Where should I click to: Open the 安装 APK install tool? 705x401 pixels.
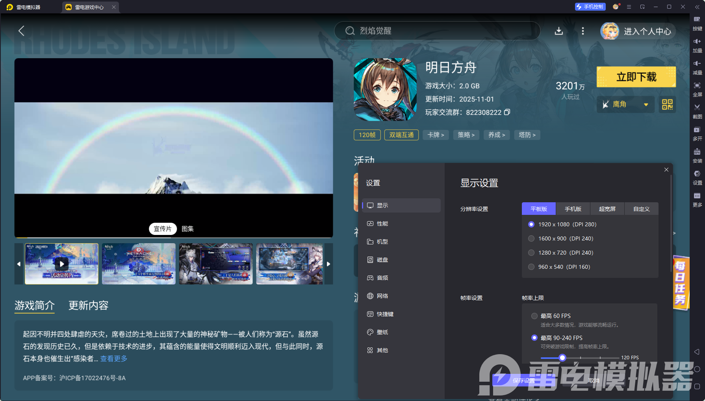click(x=697, y=156)
